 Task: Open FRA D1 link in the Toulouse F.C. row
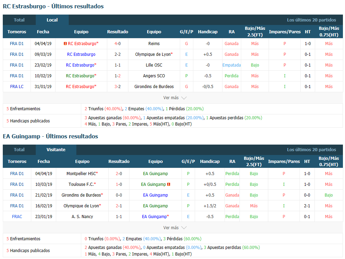click(17, 184)
